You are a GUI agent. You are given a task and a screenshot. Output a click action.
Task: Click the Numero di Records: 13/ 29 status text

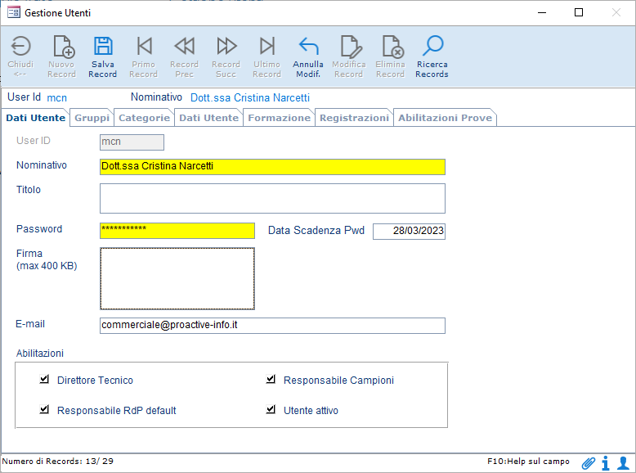[x=57, y=462]
